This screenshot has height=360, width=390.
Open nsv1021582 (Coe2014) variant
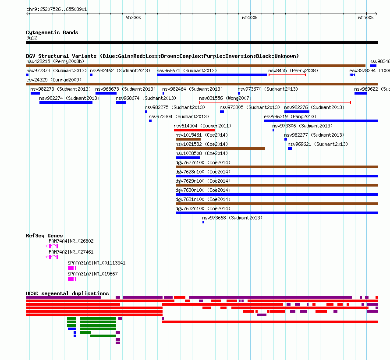pyautogui.click(x=220, y=148)
